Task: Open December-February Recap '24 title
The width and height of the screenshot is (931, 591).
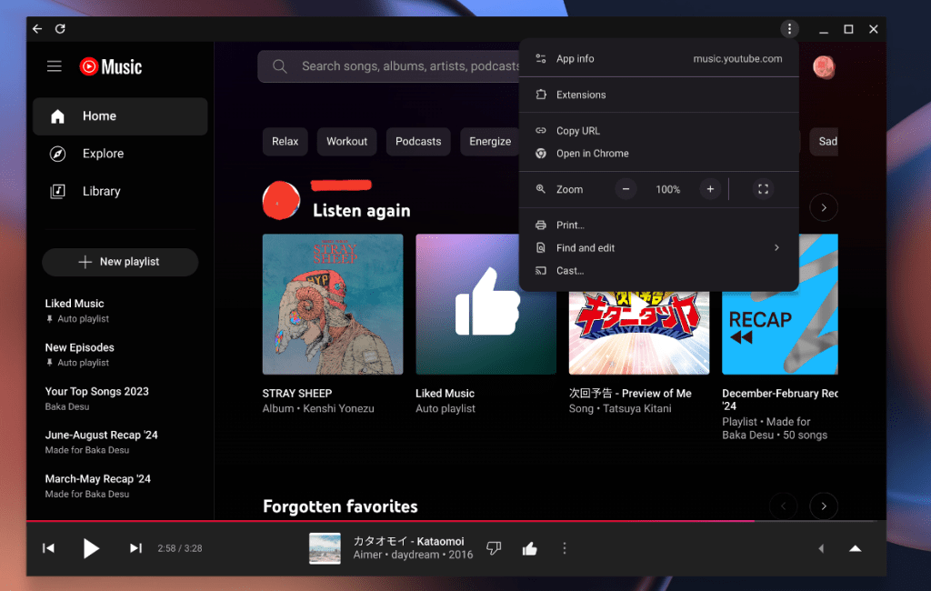Action: (779, 400)
